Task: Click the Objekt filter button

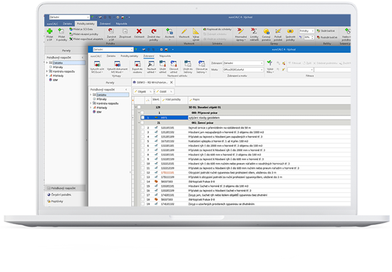Action: pos(143,92)
